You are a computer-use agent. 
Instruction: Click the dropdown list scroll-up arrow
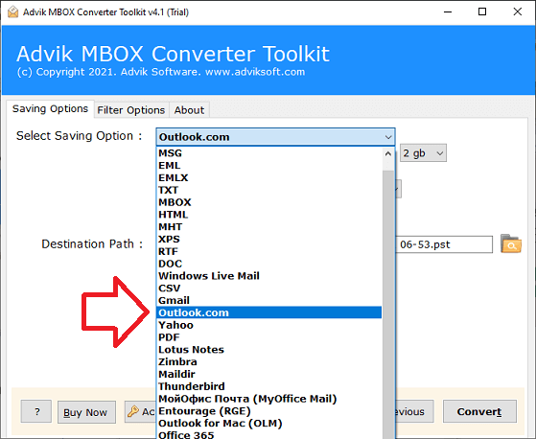coord(388,153)
